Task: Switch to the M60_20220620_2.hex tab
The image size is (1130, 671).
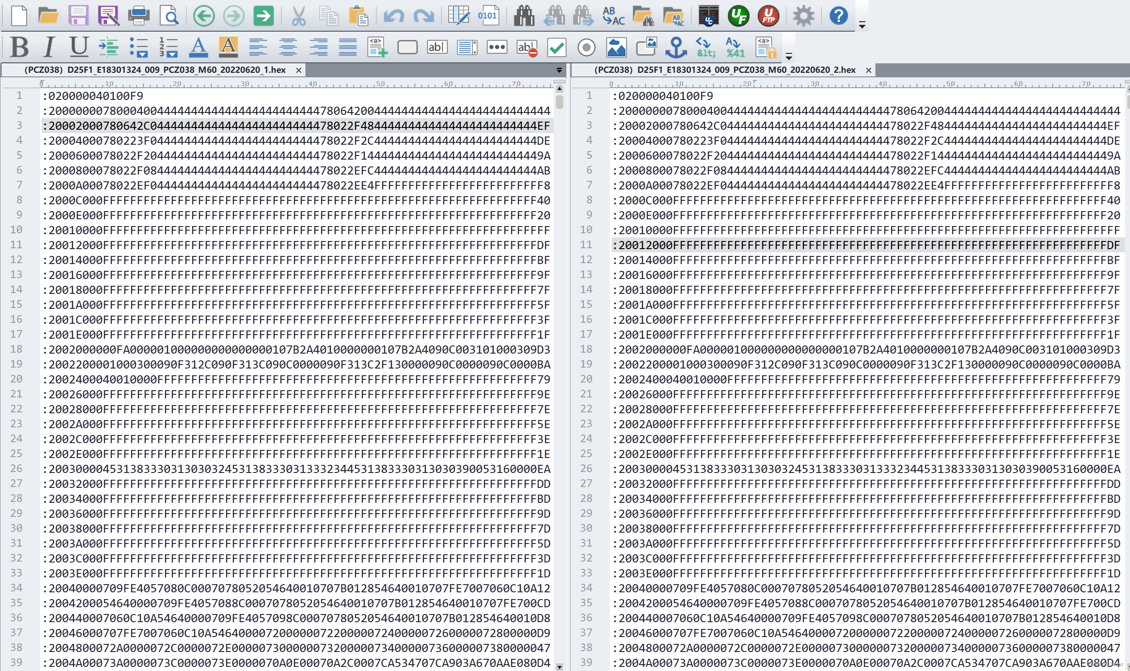Action: (x=724, y=70)
